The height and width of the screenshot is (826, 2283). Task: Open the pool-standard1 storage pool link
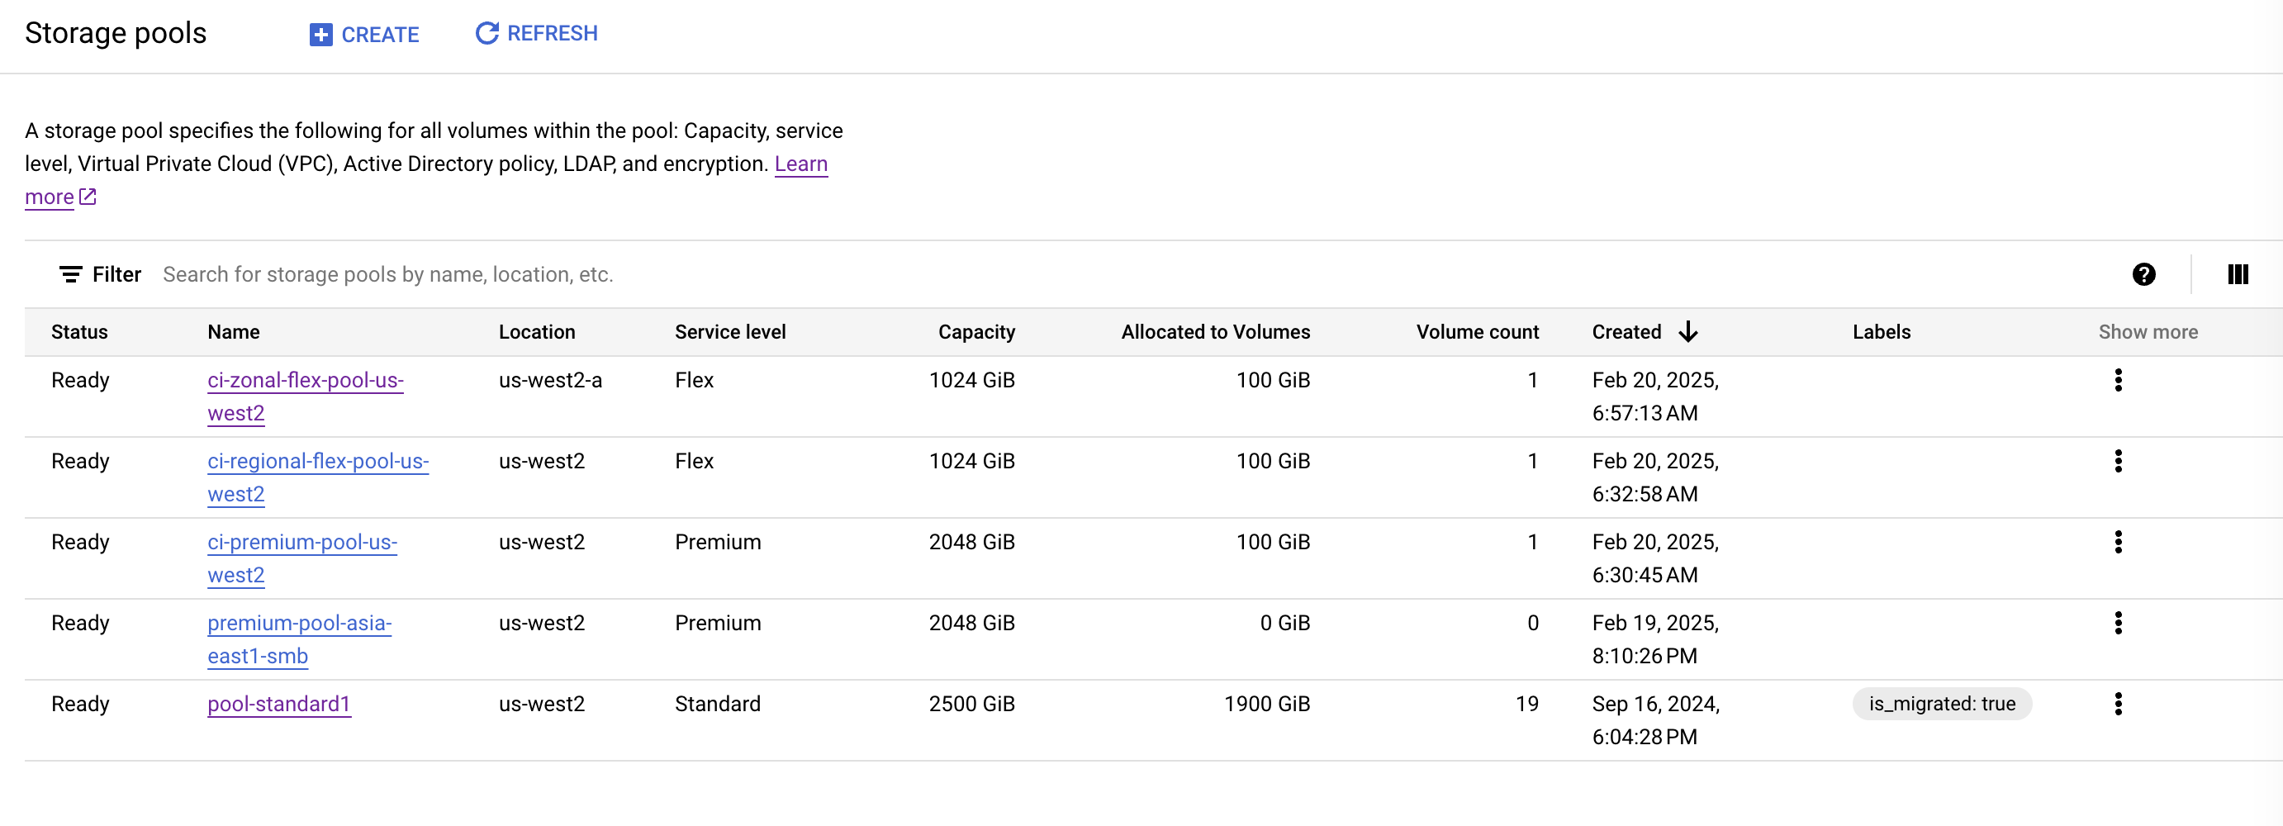(x=279, y=704)
